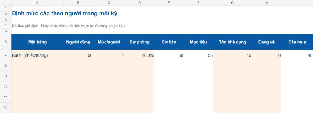Select column H header
313x113 pixels.
click(266, 3)
